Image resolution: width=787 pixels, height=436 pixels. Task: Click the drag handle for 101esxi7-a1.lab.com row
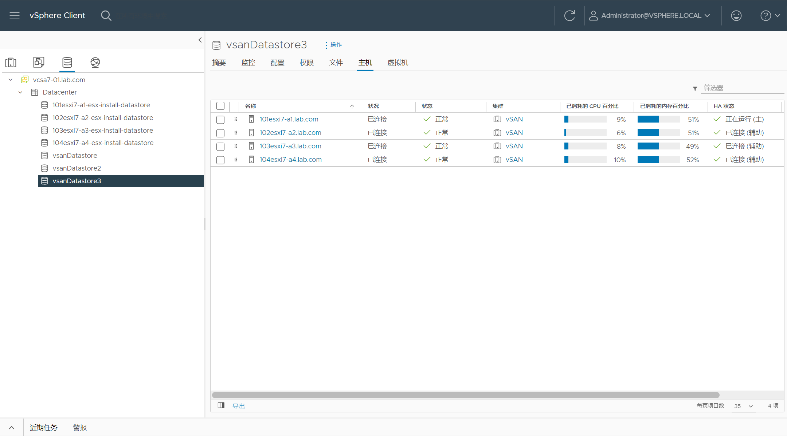(x=236, y=119)
